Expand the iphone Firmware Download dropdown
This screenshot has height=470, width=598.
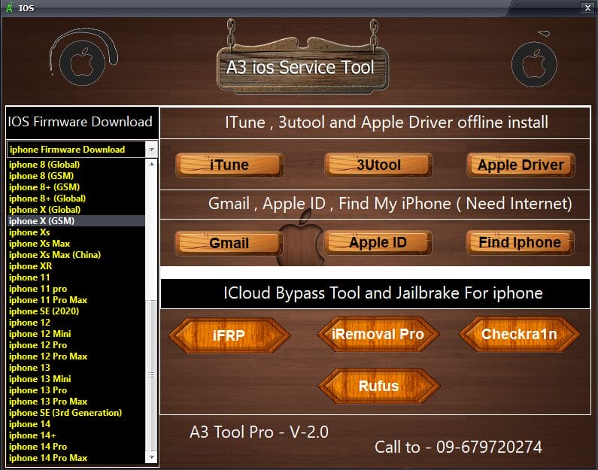click(x=152, y=150)
